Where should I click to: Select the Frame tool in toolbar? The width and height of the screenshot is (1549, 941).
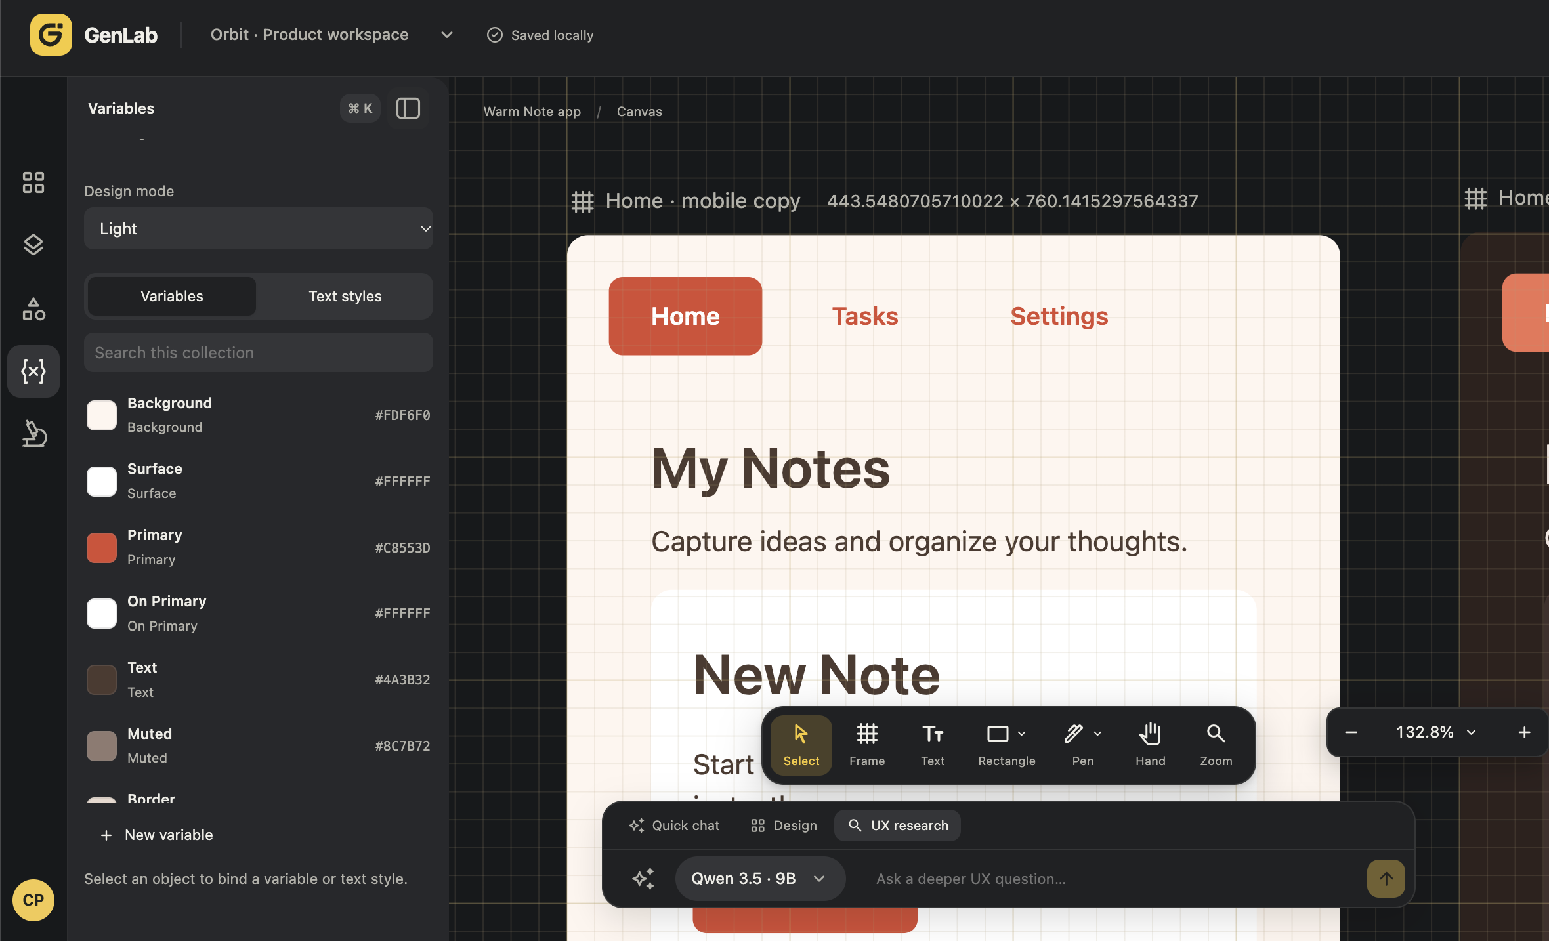pyautogui.click(x=866, y=745)
